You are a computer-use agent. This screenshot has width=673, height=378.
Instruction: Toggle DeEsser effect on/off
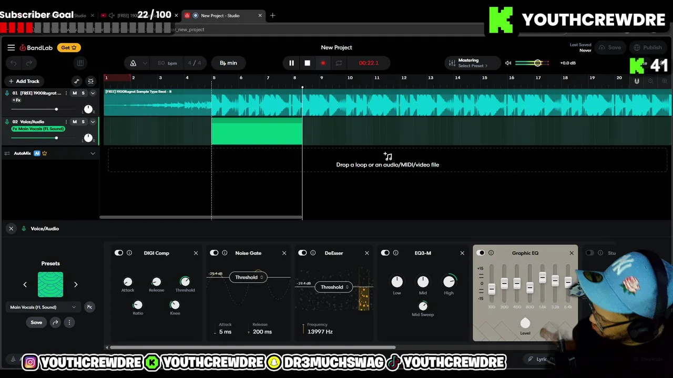tap(302, 253)
